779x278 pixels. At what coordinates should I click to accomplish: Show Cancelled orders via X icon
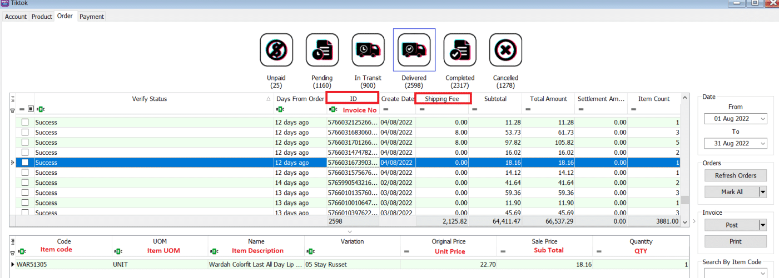[505, 50]
